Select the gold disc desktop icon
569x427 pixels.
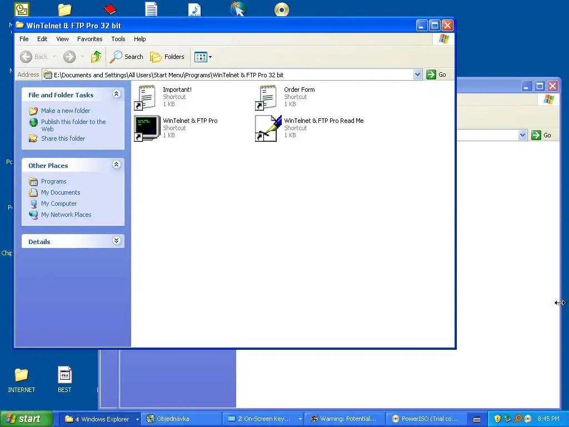[x=282, y=9]
